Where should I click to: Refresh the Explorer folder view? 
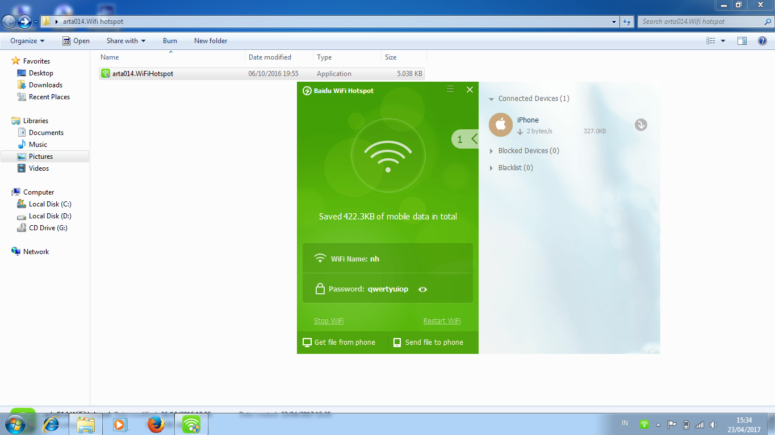coord(627,22)
